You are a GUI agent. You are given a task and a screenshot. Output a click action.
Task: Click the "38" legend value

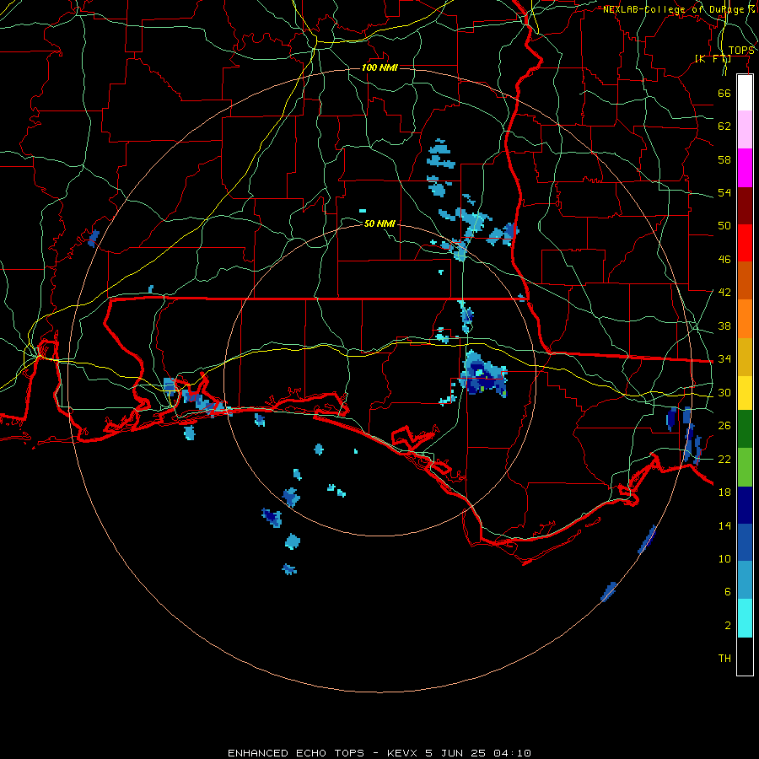[724, 326]
